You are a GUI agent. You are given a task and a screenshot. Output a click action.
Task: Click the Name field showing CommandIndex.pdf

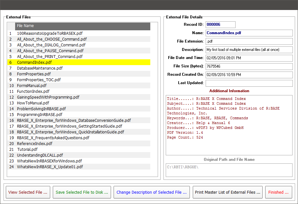(249, 33)
